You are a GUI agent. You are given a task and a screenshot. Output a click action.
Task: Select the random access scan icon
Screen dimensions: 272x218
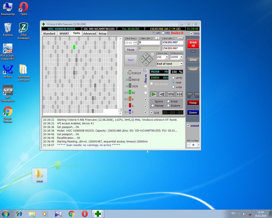point(171,94)
